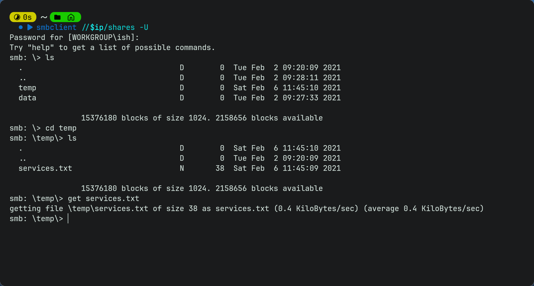Click the 'Try help' hint line
The height and width of the screenshot is (286, 534).
pos(112,48)
